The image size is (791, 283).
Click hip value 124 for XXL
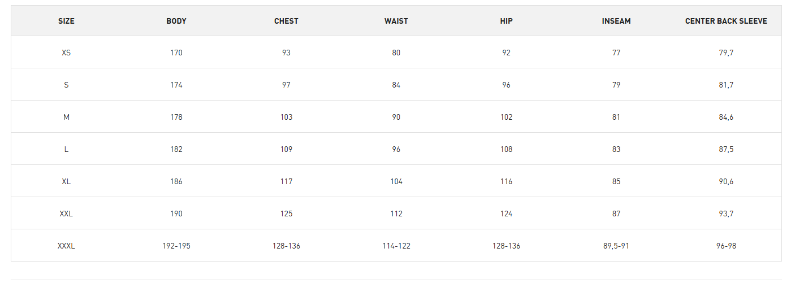506,214
